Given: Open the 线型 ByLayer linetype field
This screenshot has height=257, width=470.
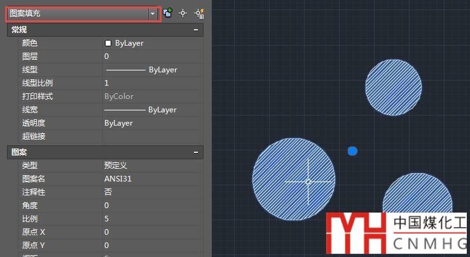Looking at the screenshot, I should point(153,70).
